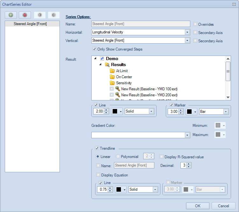Collapse the Demo tree node
Image resolution: width=239 pixels, height=212 pixels.
coord(95,58)
